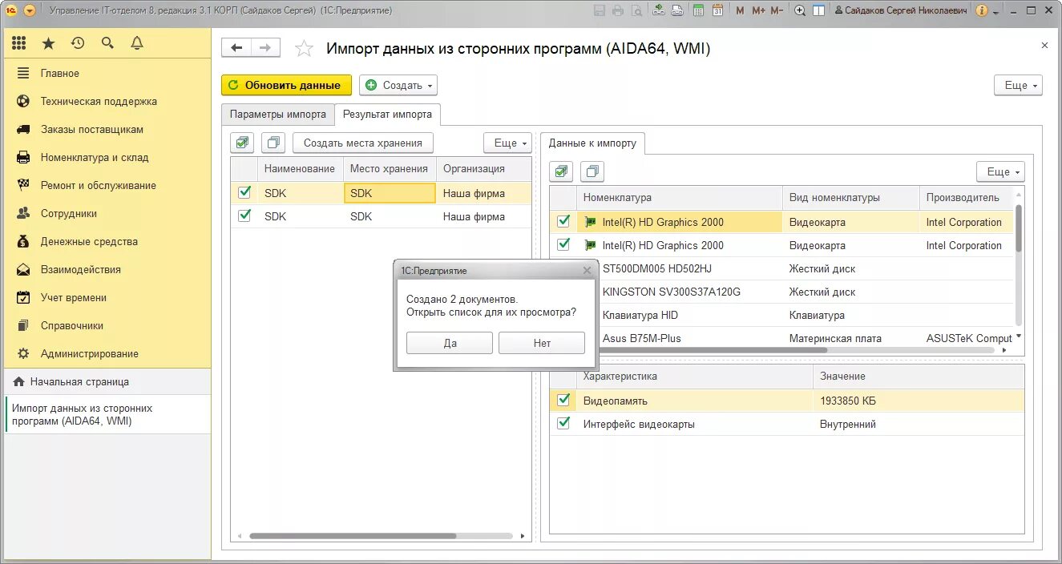This screenshot has width=1062, height=564.
Task: Select the Данные к импорту tab
Action: pos(592,143)
